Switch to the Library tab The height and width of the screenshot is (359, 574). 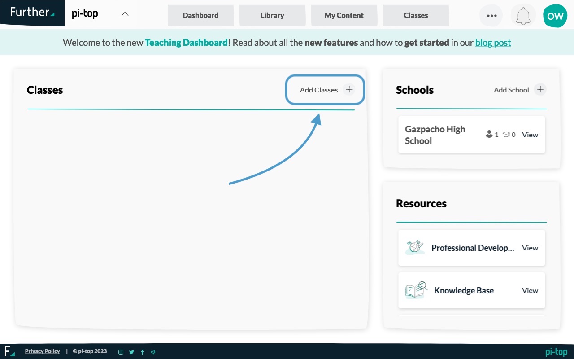click(x=272, y=15)
